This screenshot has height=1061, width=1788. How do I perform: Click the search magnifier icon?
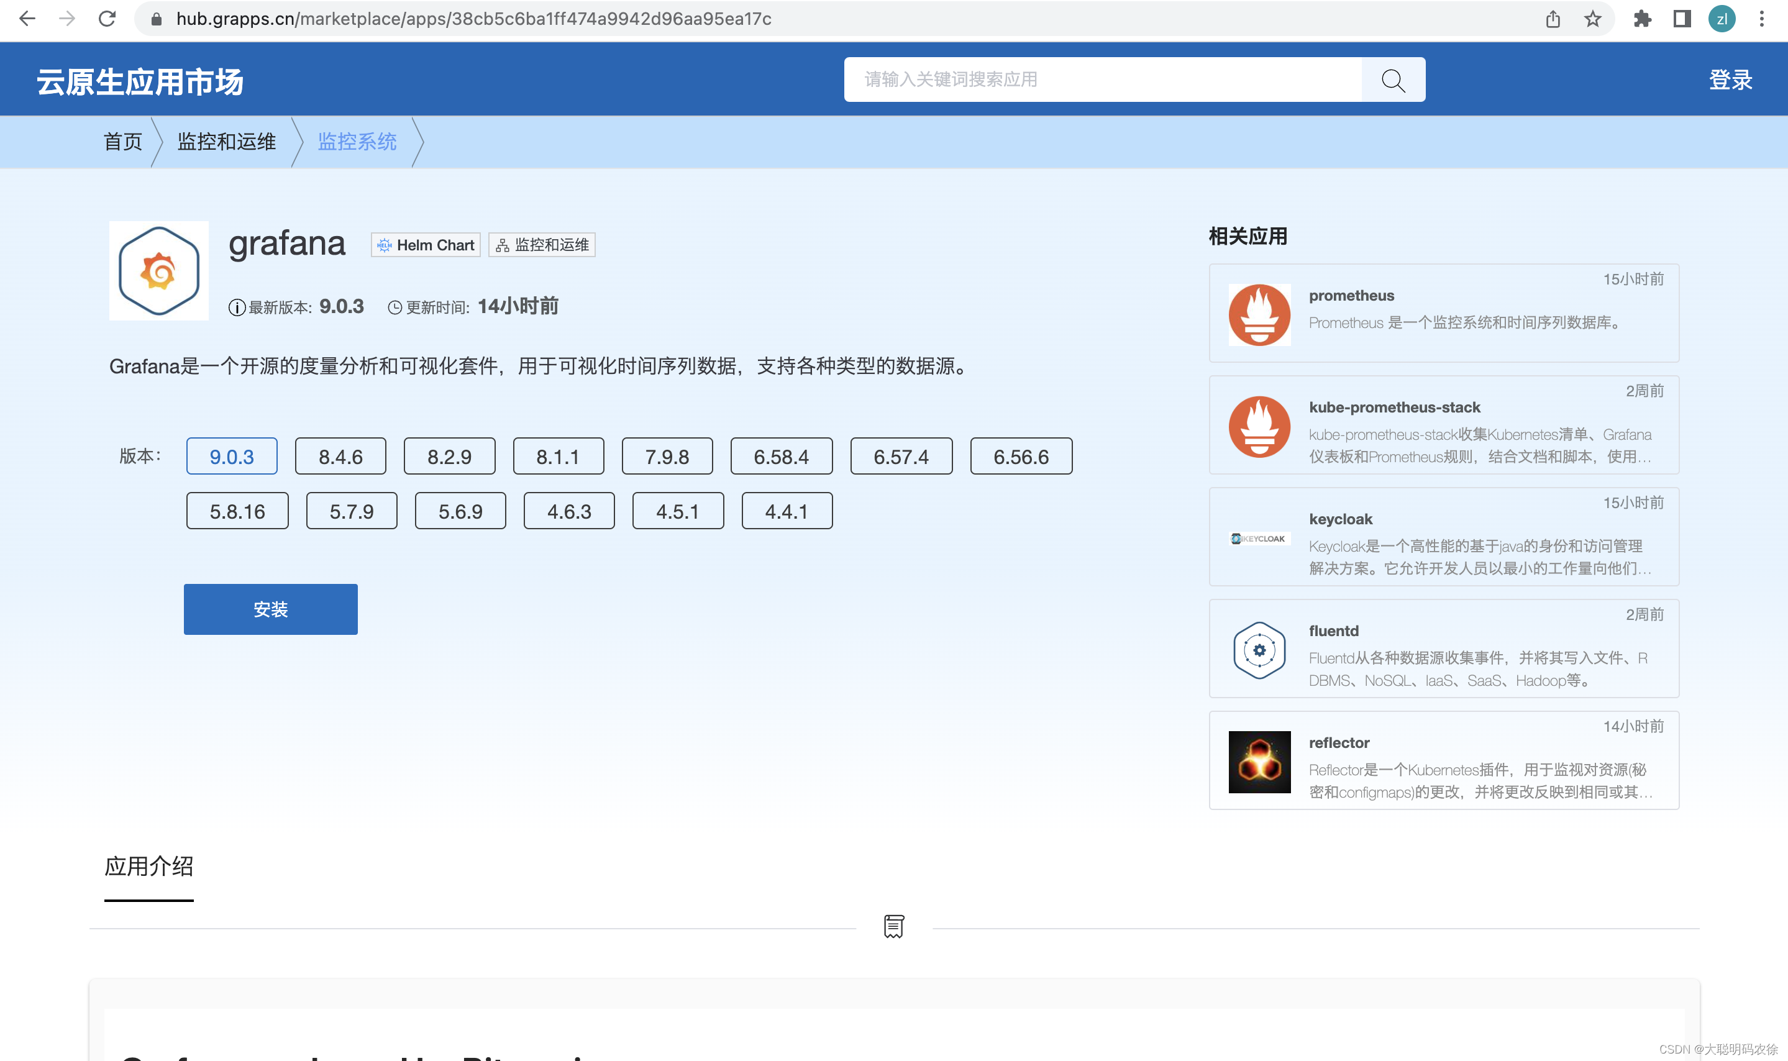(x=1392, y=80)
